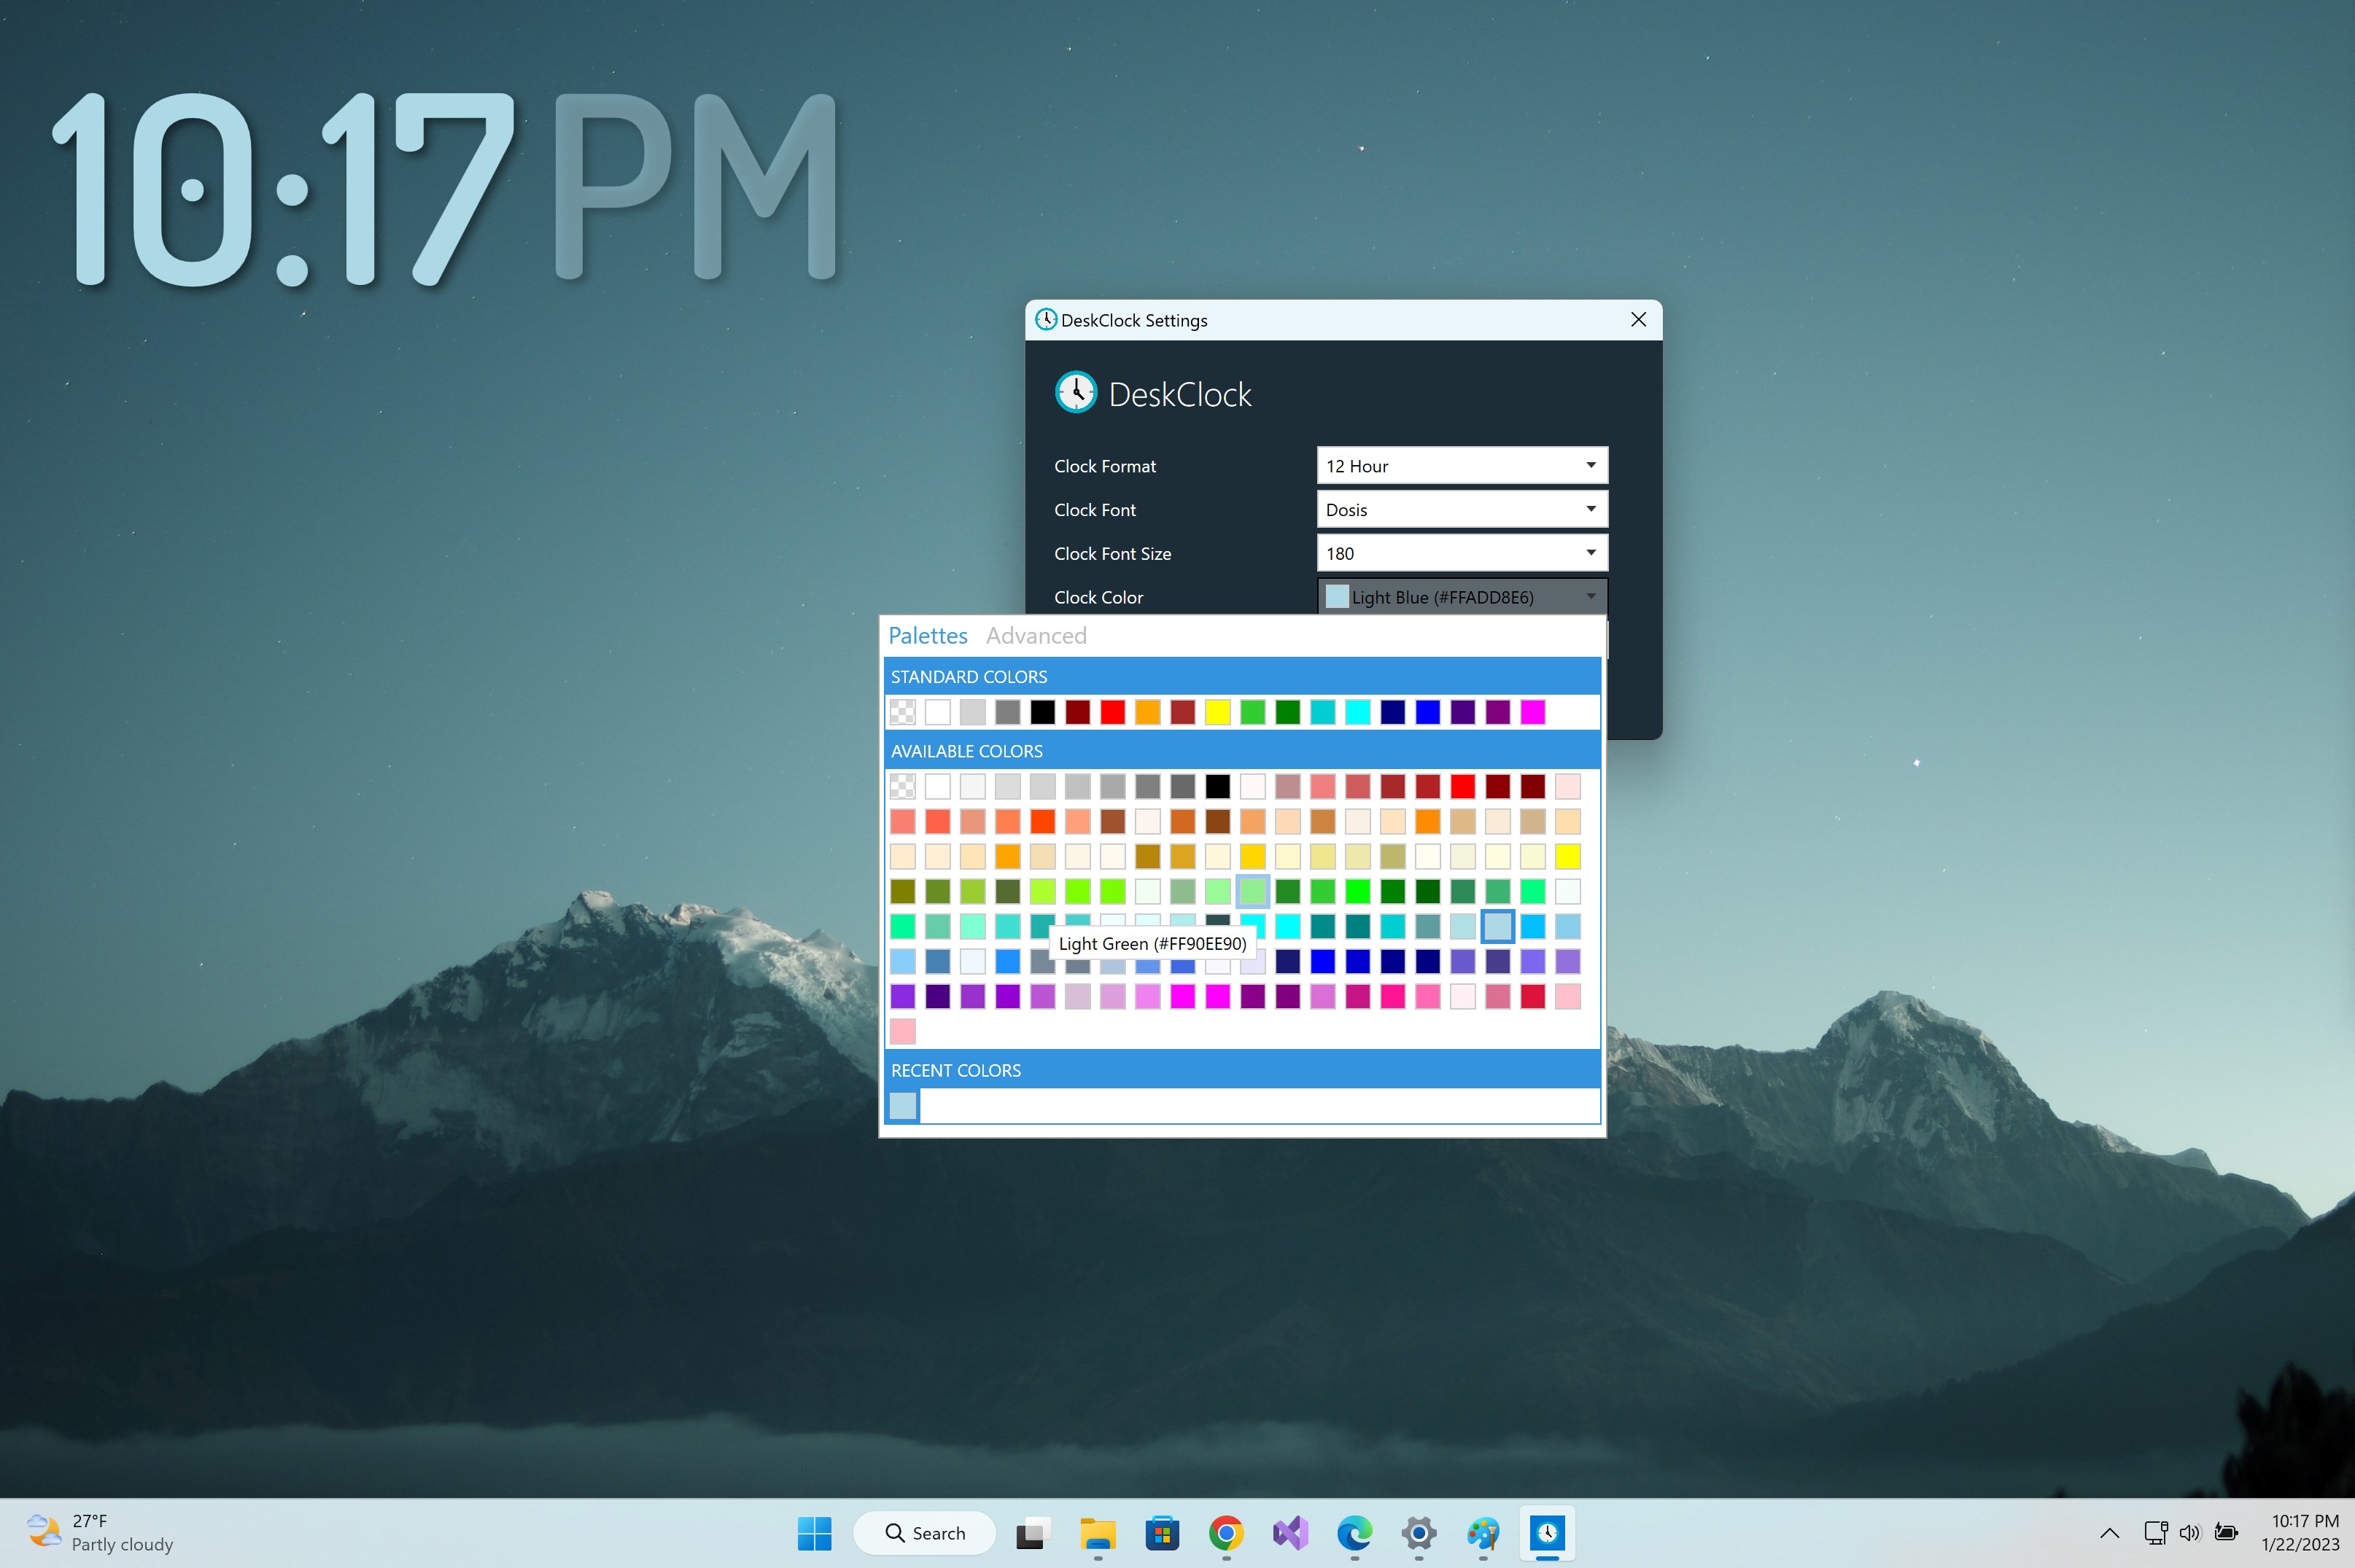Click the volume icon in the system tray
This screenshot has height=1568, width=2355.
[x=2191, y=1532]
